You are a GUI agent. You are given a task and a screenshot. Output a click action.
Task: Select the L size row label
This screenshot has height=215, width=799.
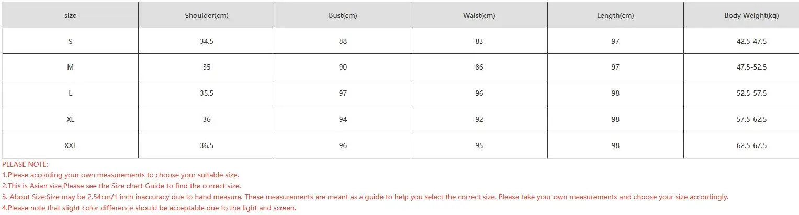(70, 94)
